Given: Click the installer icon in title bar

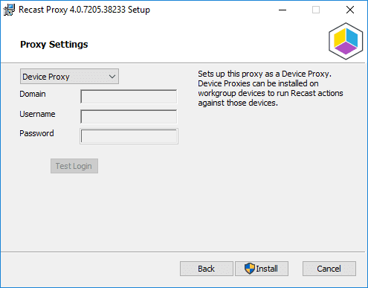Looking at the screenshot, I should 9,10.
